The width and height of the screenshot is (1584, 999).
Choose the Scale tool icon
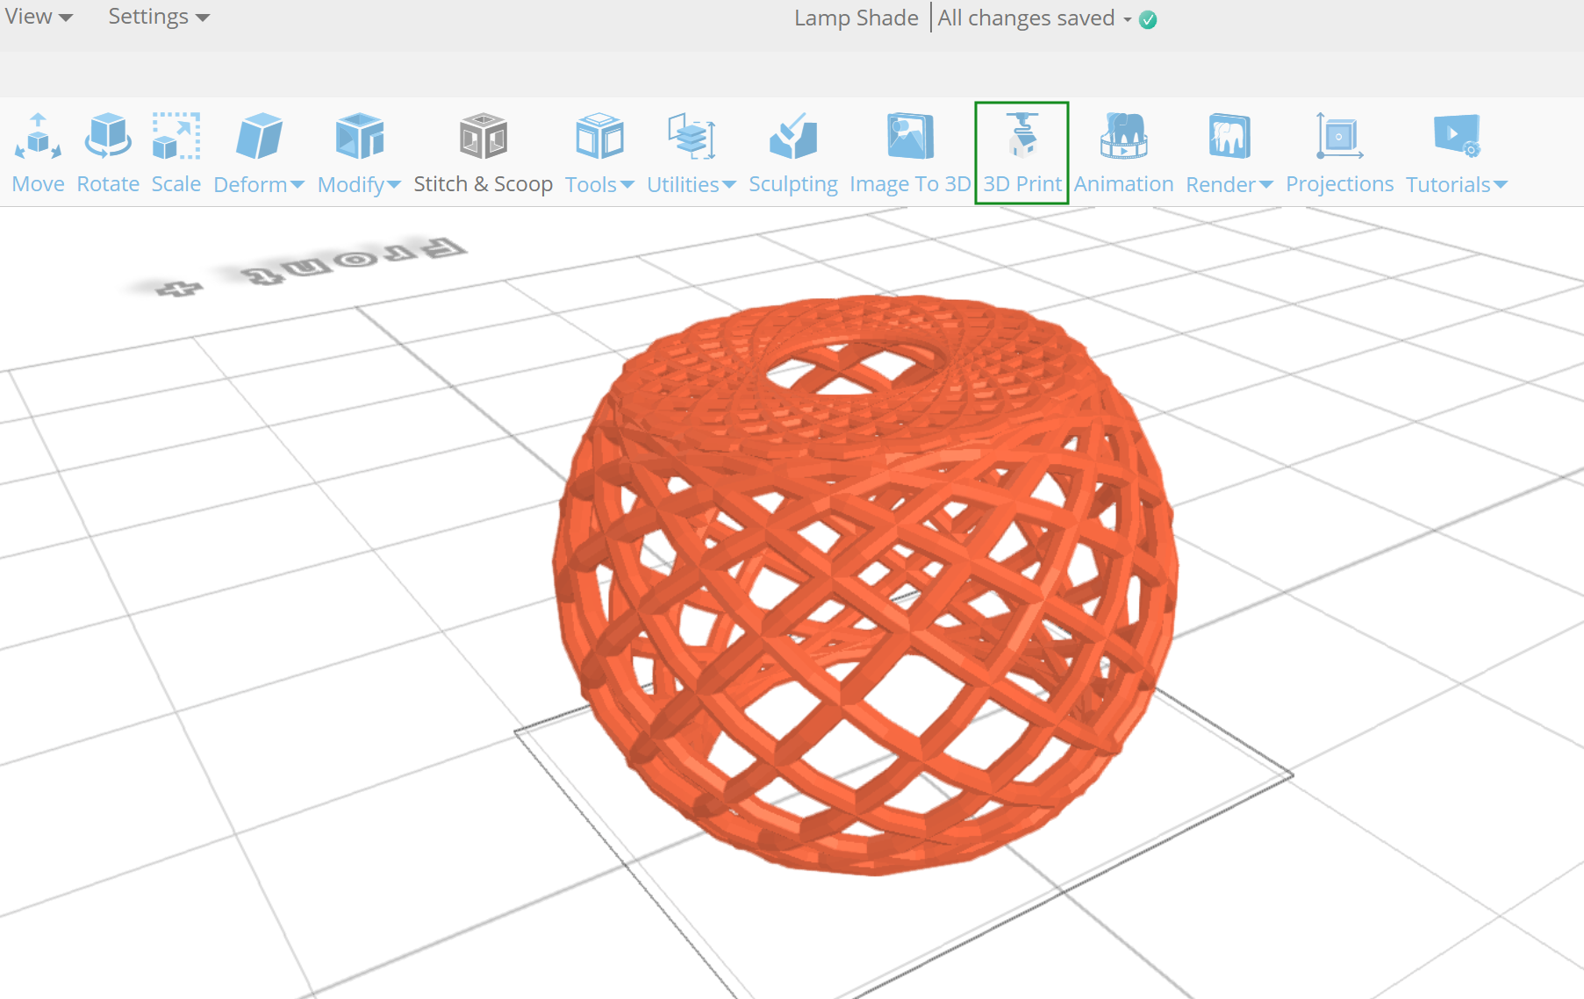pos(176,136)
